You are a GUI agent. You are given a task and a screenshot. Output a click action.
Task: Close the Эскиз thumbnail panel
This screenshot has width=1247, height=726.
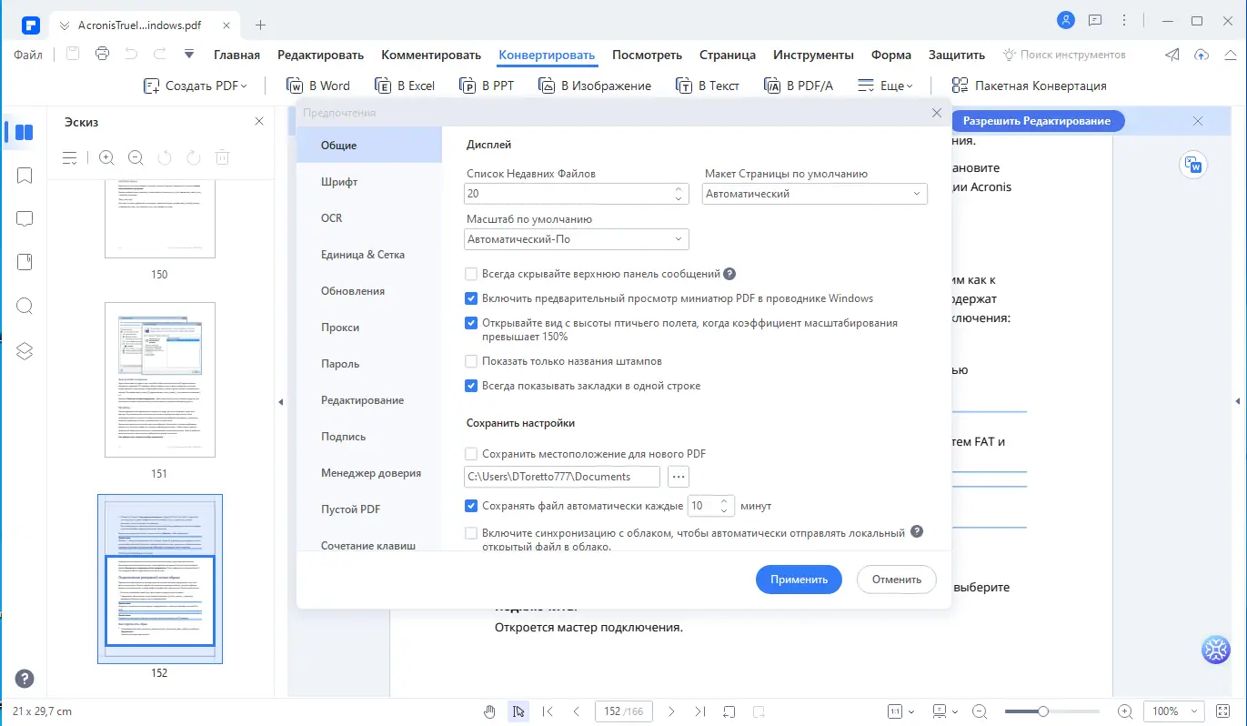point(259,121)
